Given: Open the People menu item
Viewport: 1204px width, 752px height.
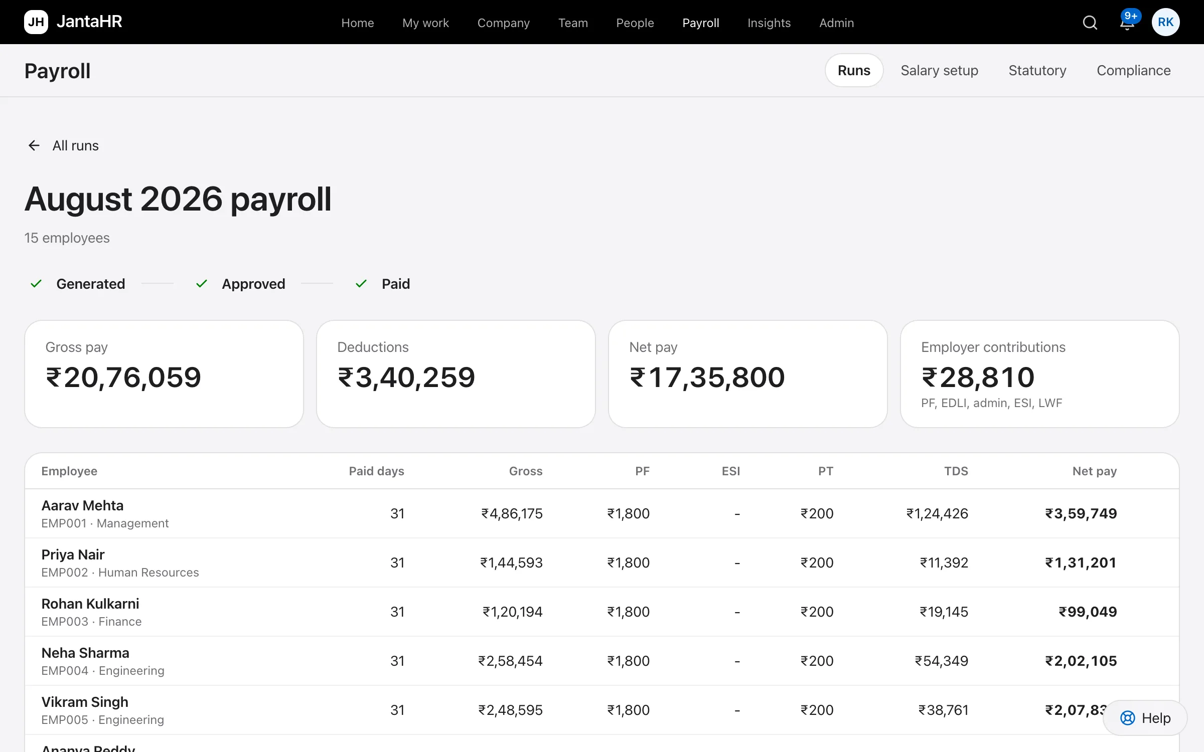Looking at the screenshot, I should pyautogui.click(x=635, y=23).
